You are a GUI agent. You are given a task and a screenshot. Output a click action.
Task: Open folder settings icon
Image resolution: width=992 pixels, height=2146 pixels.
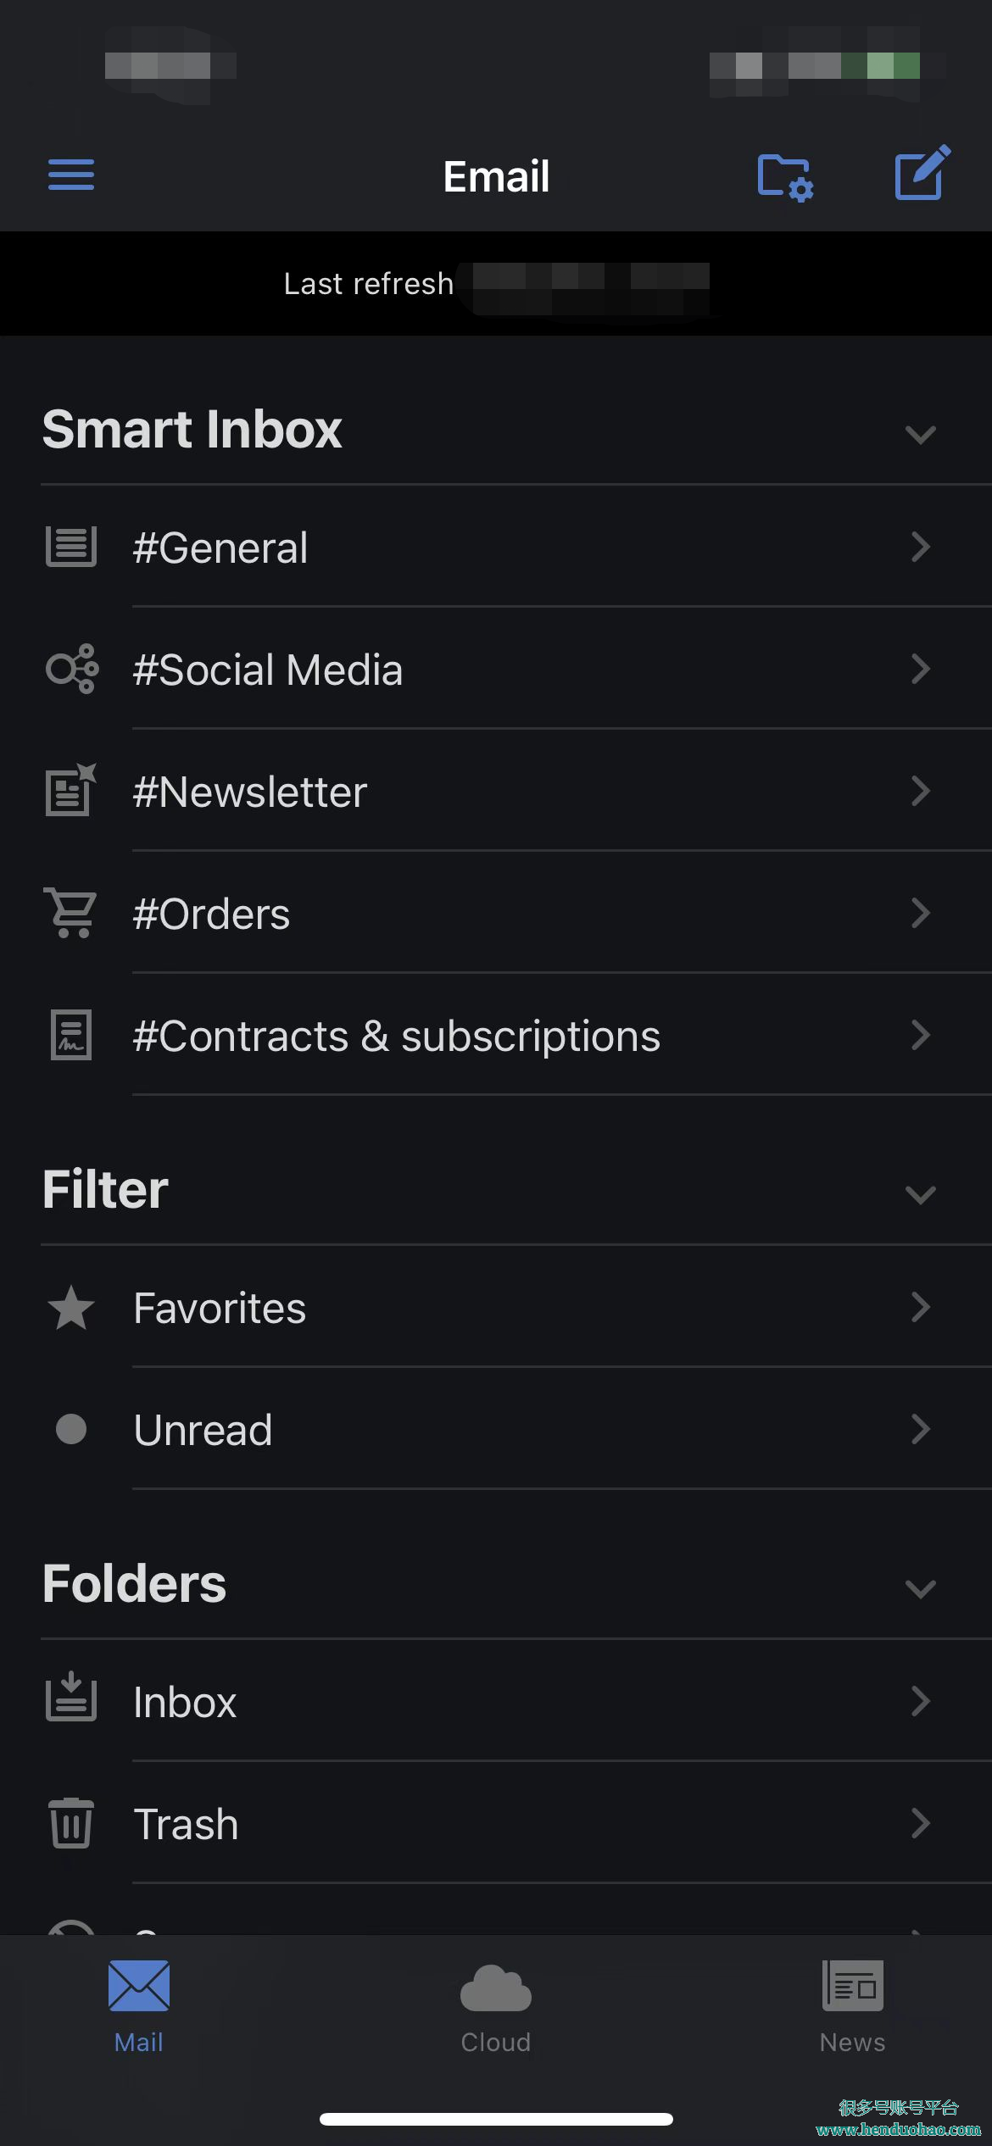(x=785, y=177)
